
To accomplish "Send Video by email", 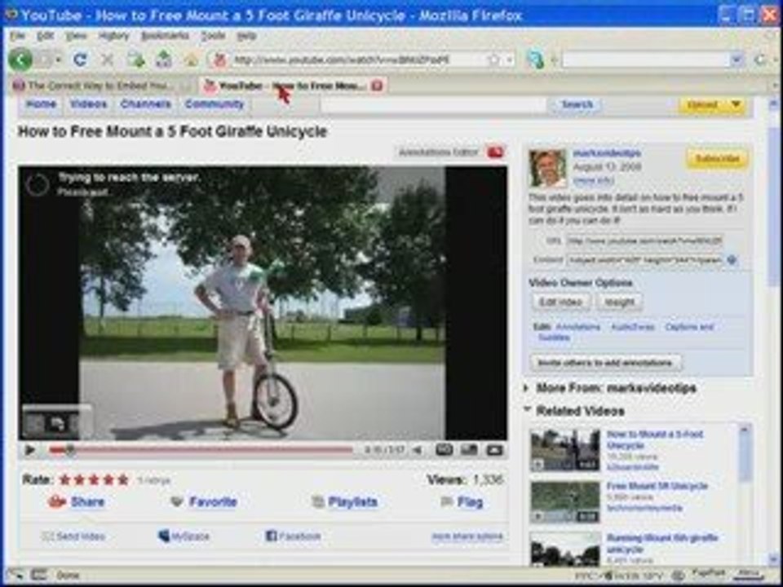I will 73,536.
